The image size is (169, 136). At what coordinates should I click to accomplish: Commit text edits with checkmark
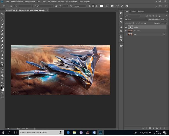(122, 6)
